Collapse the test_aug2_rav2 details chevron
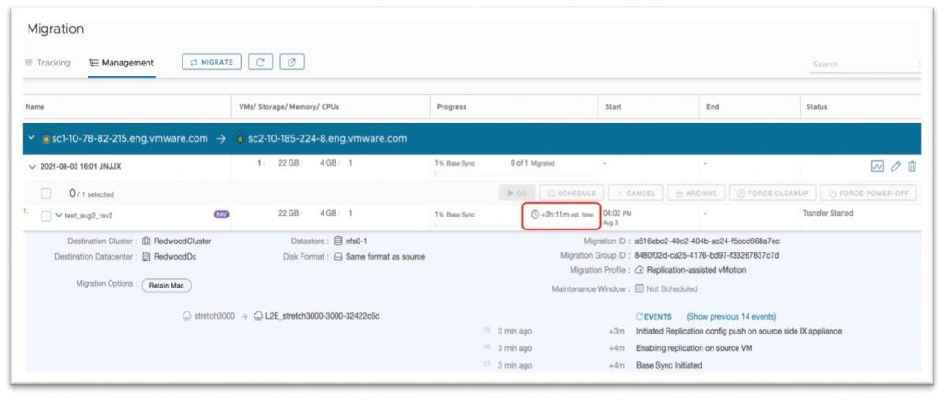The height and width of the screenshot is (399, 944). [x=59, y=215]
